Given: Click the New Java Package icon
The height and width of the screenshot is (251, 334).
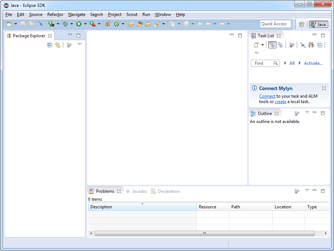Looking at the screenshot, I should [x=108, y=24].
